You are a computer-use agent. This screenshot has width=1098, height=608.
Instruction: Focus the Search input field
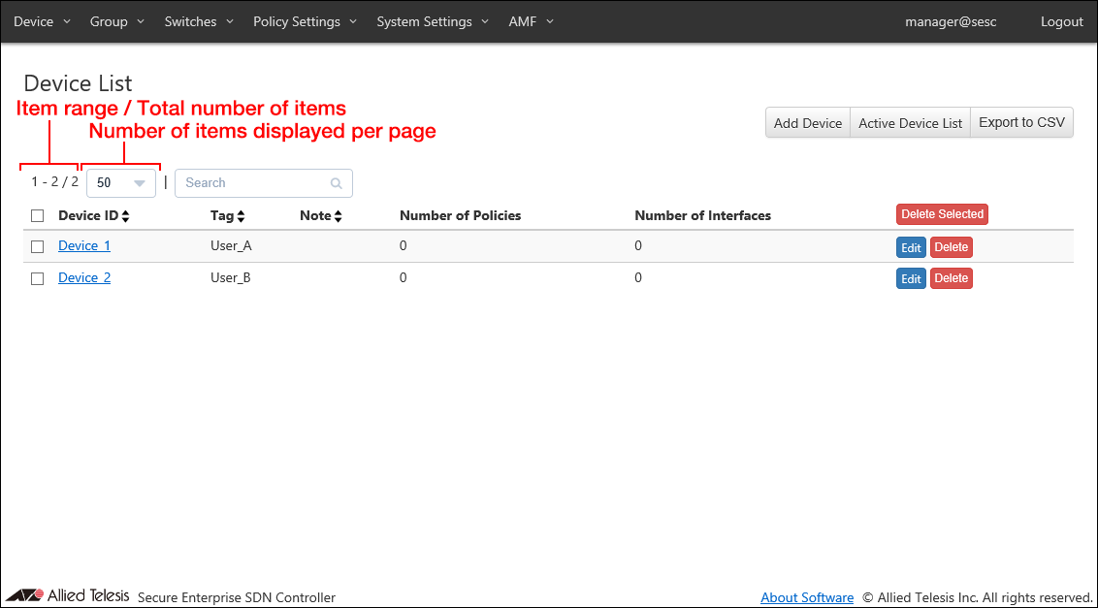point(254,183)
